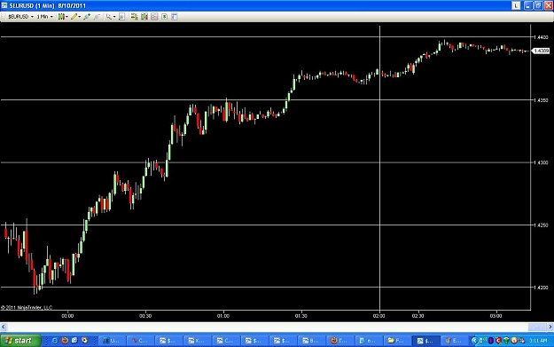Viewport: 554px width, 347px height.
Task: Open the strategies green-arrow page icon
Action: (x=164, y=17)
